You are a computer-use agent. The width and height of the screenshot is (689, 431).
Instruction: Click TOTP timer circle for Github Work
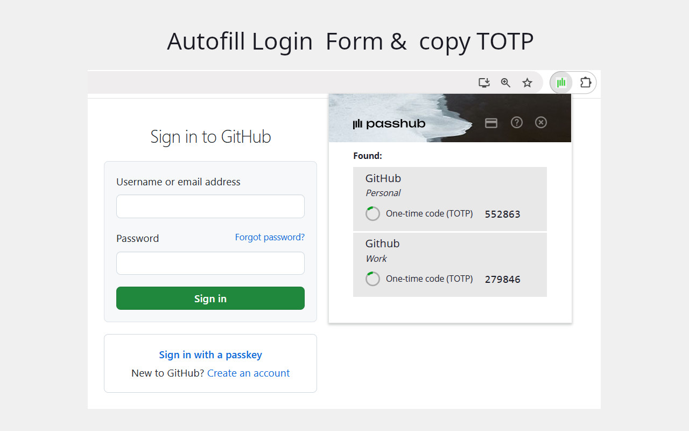point(372,279)
